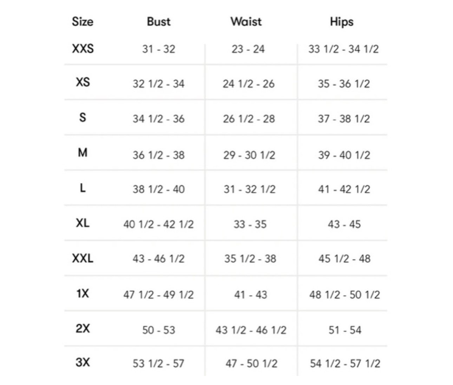Click the hips value 43 - 45
Screen dimensions: 453x385
pyautogui.click(x=344, y=224)
